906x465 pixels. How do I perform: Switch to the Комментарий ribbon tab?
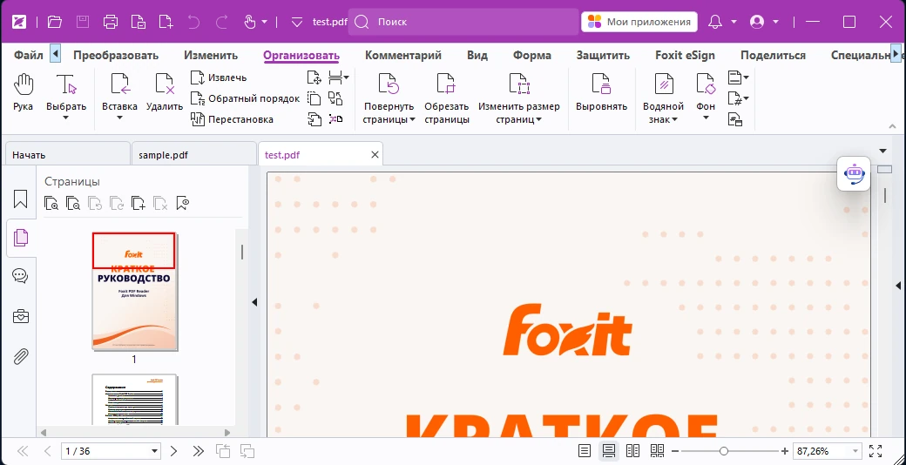tap(403, 56)
